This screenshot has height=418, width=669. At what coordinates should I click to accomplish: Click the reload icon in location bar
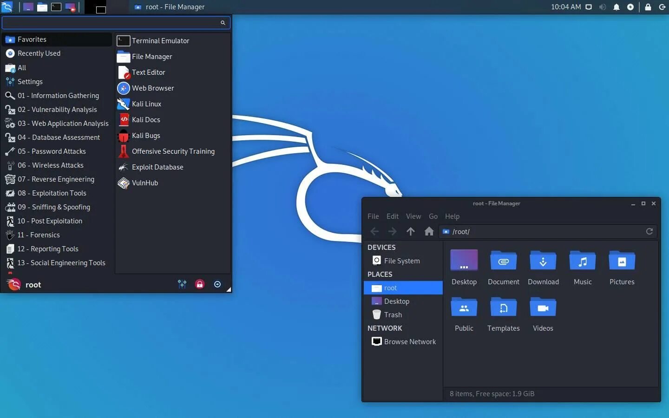point(649,231)
